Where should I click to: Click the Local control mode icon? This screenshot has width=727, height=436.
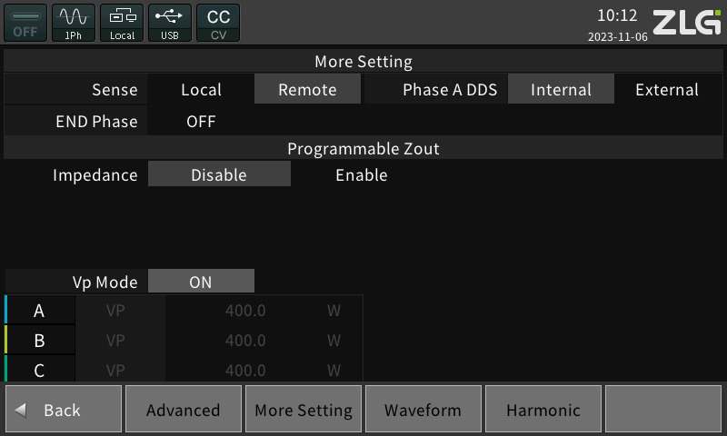[x=122, y=22]
